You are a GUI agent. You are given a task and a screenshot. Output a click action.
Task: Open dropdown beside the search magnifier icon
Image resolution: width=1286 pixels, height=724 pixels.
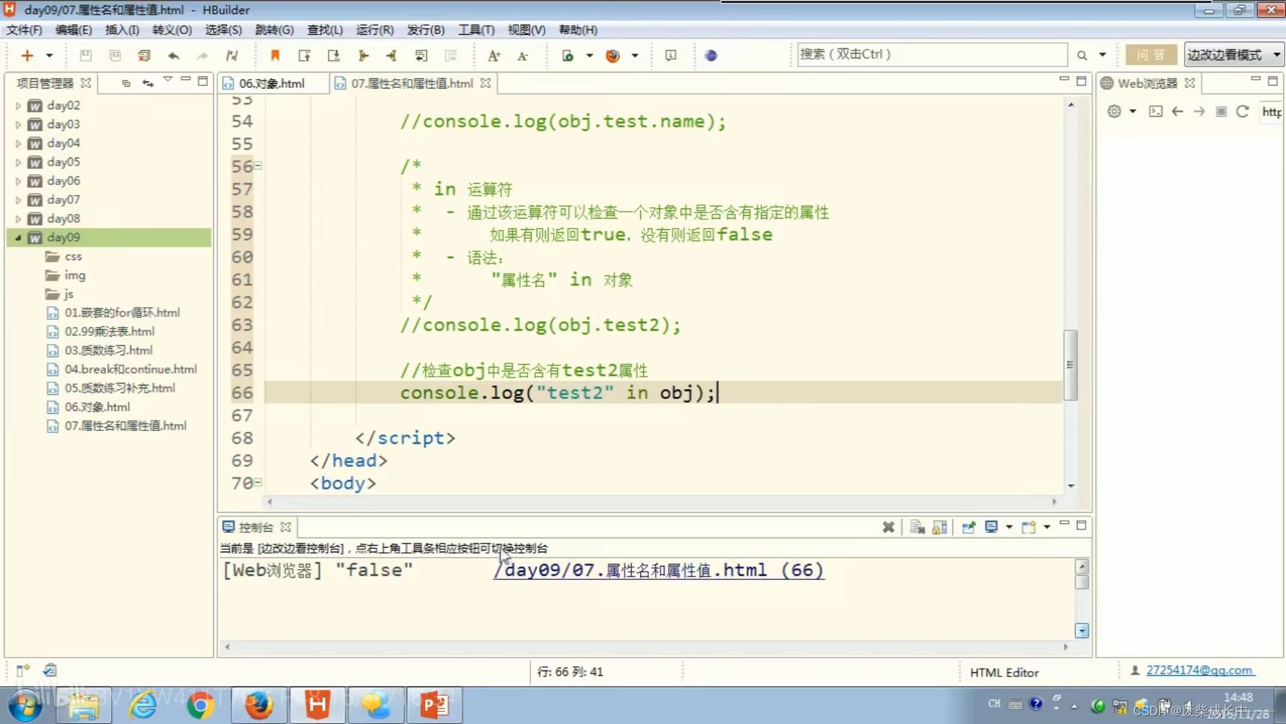(x=1102, y=56)
